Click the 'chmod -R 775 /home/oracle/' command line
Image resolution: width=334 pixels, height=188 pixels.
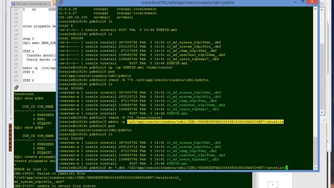pos(135,118)
